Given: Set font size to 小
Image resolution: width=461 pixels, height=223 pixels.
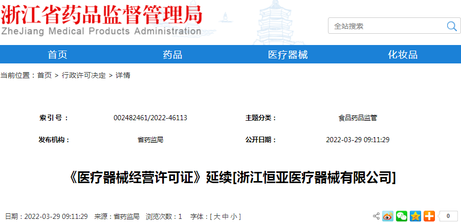Looking at the screenshot, I should pyautogui.click(x=234, y=217).
